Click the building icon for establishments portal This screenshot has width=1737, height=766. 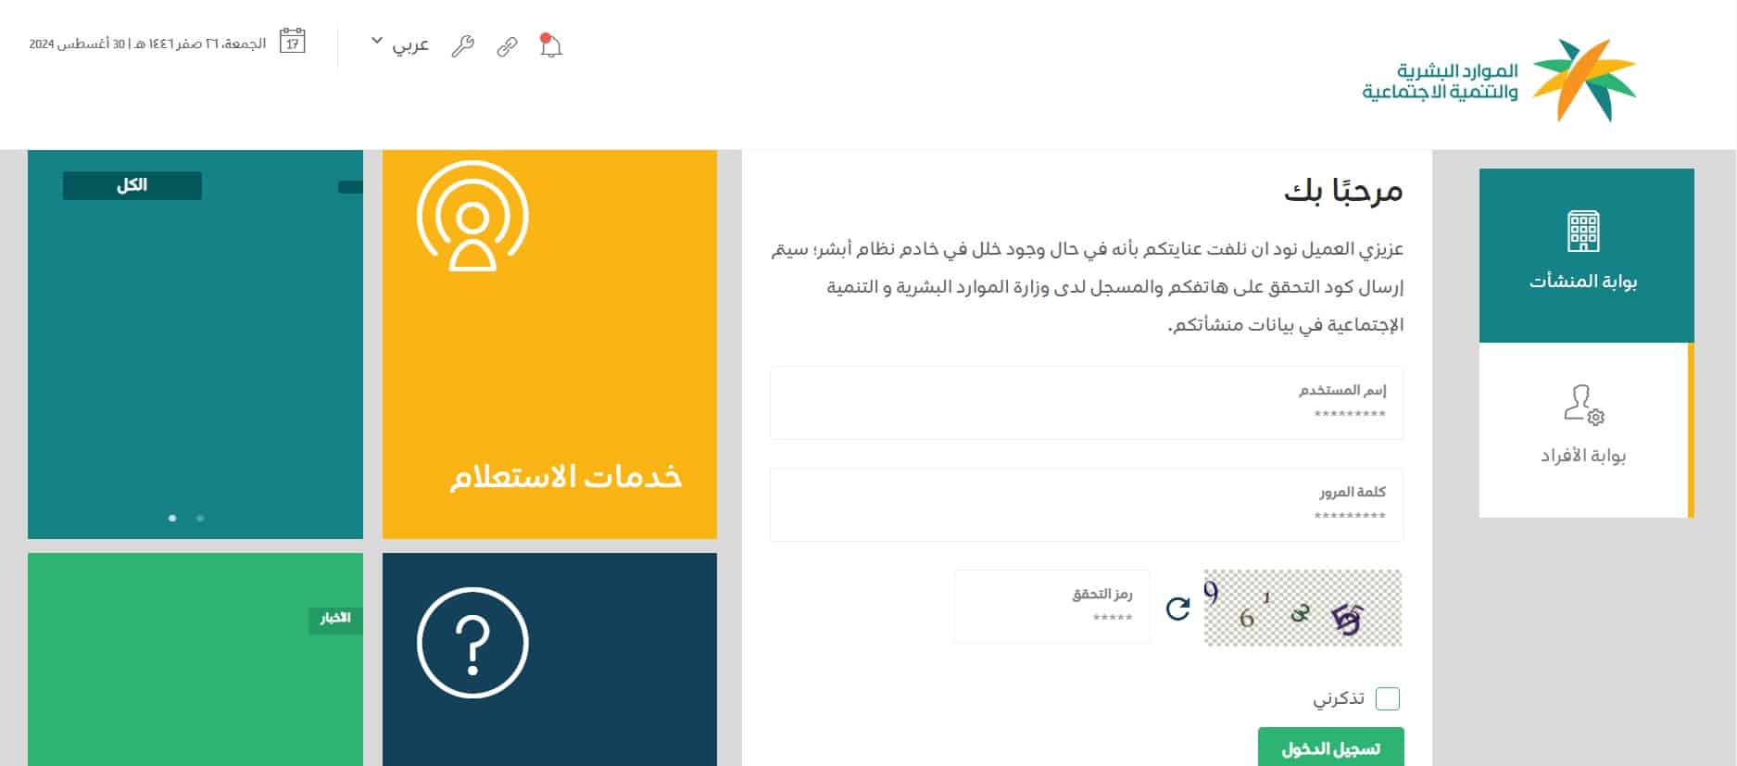(x=1583, y=232)
